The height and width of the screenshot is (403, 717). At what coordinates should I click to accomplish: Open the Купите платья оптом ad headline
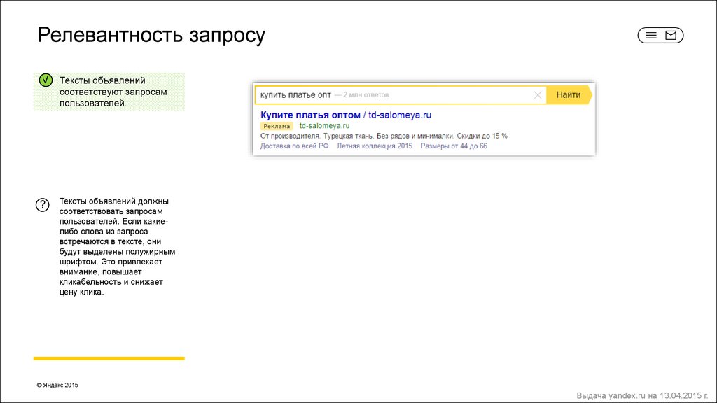coord(310,114)
